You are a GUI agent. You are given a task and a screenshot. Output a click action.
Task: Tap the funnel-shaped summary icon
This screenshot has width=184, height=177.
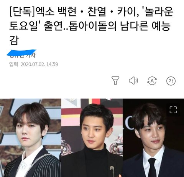tap(115, 81)
